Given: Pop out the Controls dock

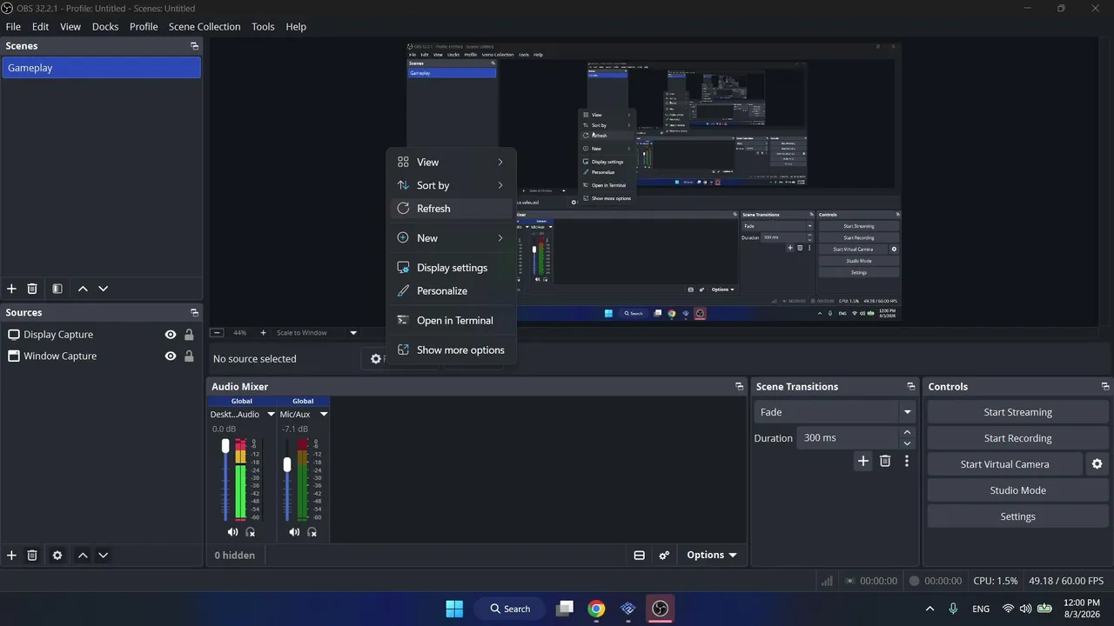Looking at the screenshot, I should pyautogui.click(x=1105, y=387).
